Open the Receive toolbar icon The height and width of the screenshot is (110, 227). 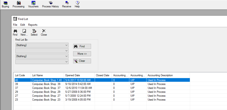point(67,5)
